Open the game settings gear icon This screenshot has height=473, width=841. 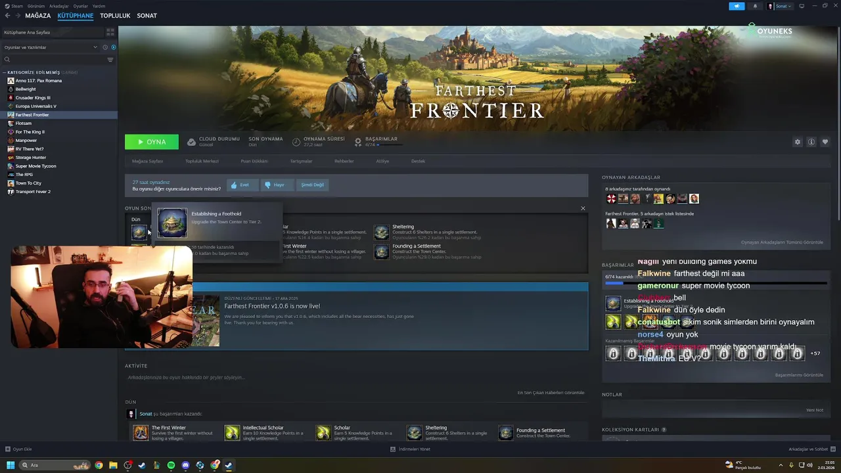click(798, 142)
